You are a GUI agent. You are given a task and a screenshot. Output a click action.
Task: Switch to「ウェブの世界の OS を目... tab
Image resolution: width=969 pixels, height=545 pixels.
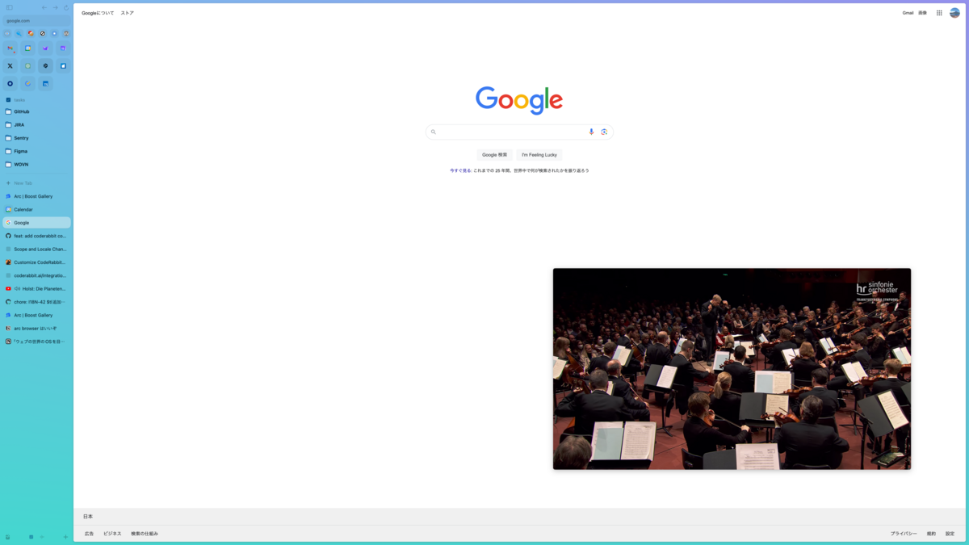pos(37,342)
